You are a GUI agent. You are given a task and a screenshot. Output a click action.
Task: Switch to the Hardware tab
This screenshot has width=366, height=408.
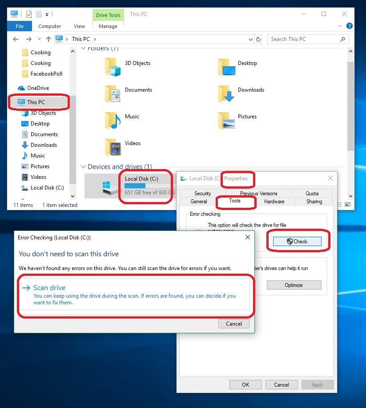[274, 202]
